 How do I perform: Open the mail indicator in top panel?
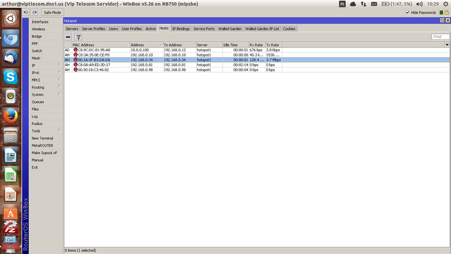(x=374, y=4)
